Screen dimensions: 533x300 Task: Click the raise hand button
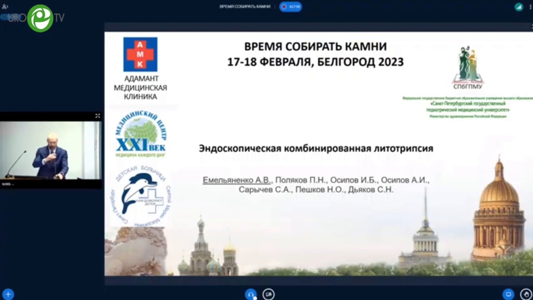526,294
